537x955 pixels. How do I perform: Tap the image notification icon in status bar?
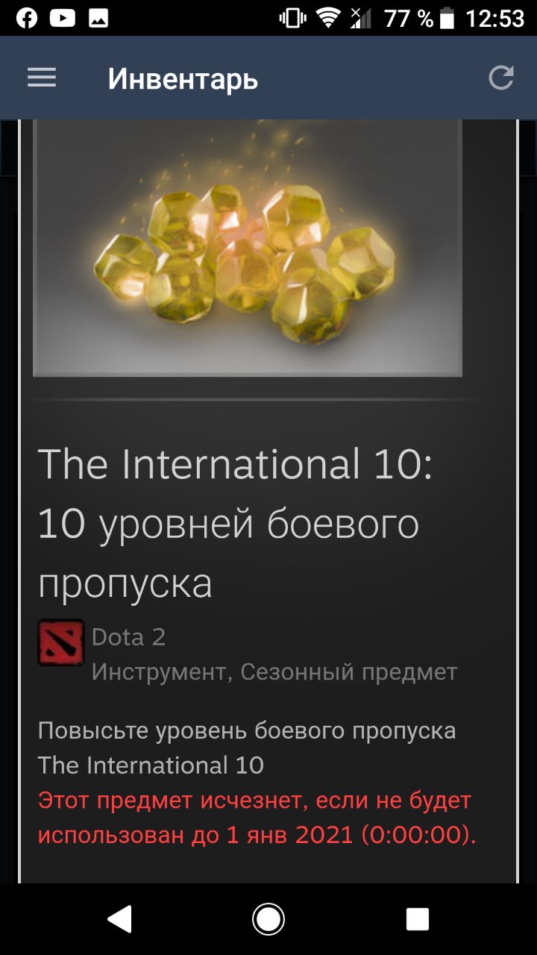(x=98, y=19)
